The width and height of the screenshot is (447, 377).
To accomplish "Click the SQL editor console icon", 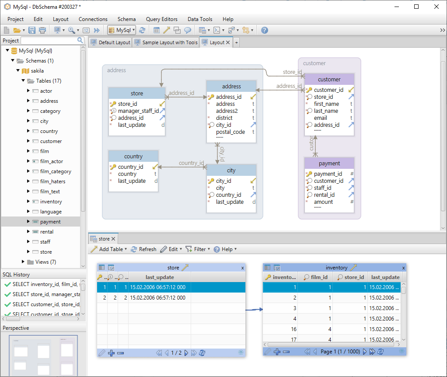I will pos(217,30).
